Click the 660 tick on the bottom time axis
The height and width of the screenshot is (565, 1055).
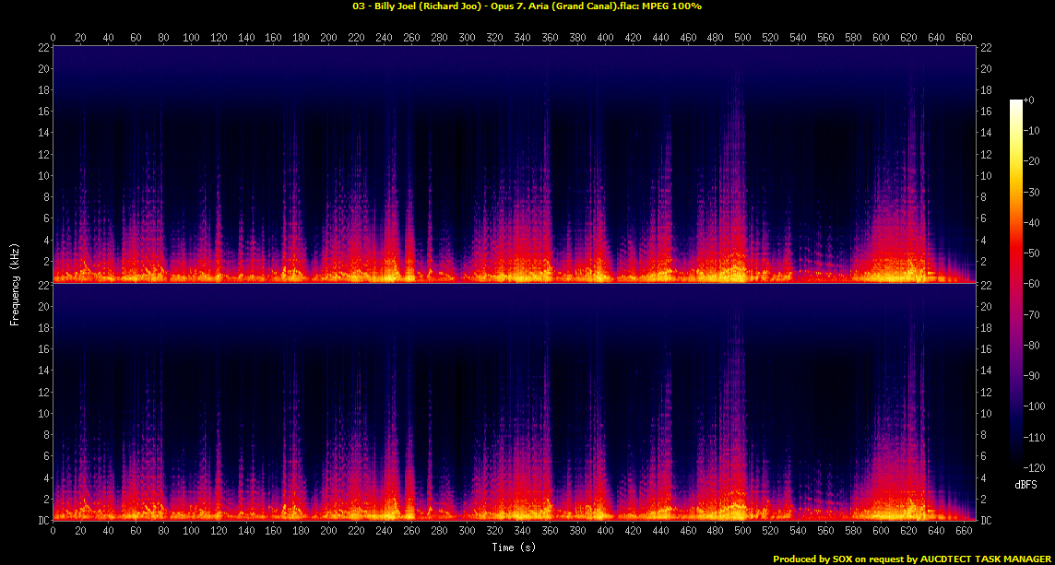pos(964,532)
